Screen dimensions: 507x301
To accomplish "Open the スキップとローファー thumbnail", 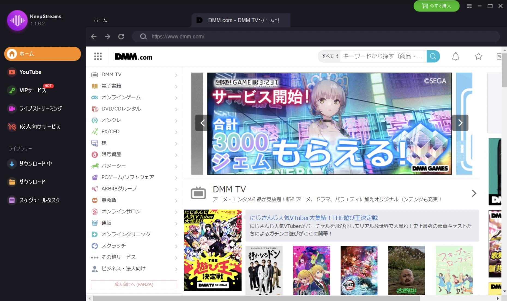I will click(454, 270).
